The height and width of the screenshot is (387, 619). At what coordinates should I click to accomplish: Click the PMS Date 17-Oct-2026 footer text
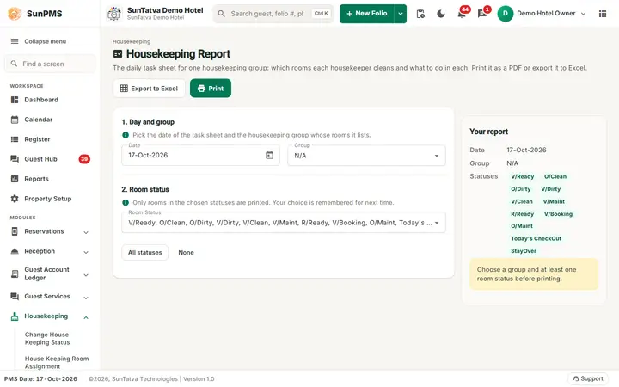pyautogui.click(x=40, y=378)
